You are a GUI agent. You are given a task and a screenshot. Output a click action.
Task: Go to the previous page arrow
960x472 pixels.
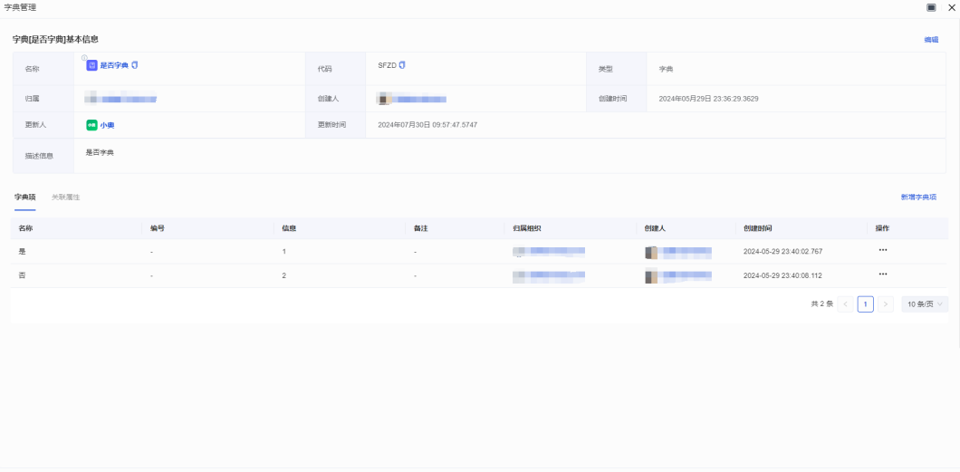(x=846, y=304)
